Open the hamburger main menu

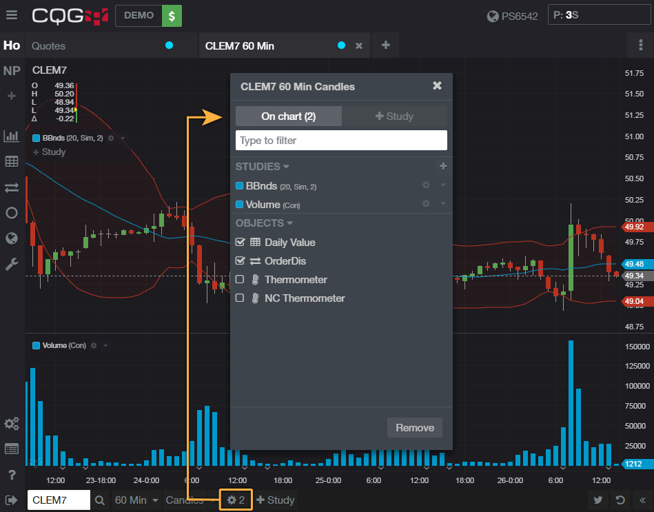12,15
